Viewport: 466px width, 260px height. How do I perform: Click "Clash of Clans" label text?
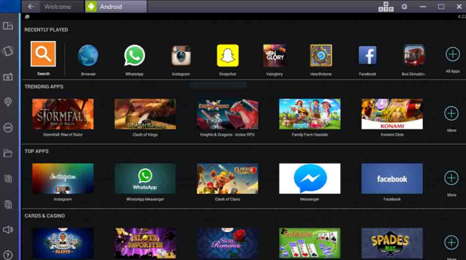coord(227,199)
